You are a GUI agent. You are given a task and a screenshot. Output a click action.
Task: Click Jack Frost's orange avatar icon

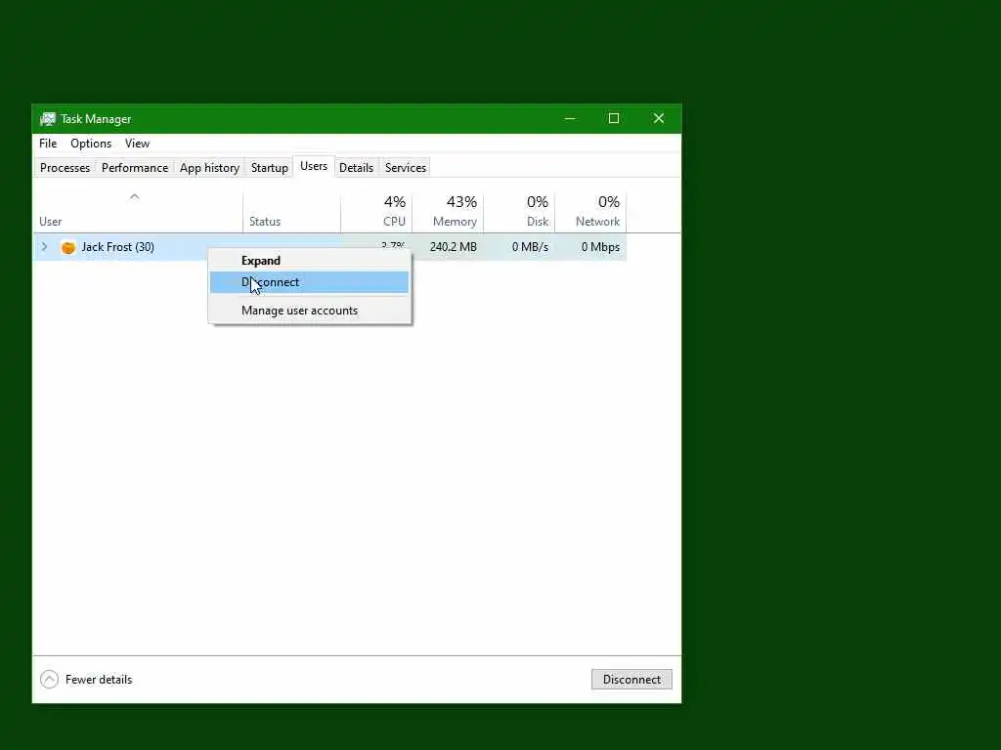click(x=67, y=247)
